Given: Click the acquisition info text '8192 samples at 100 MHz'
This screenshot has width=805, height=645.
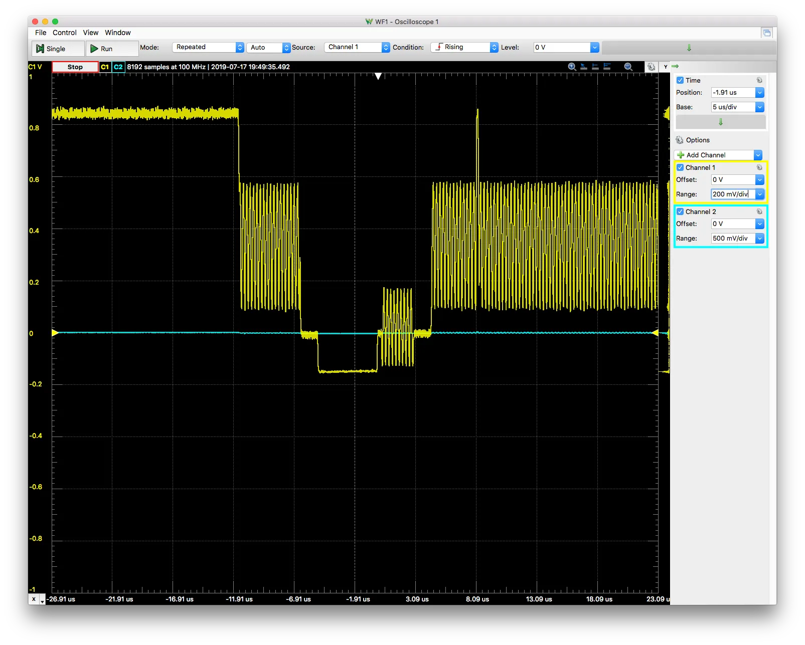Looking at the screenshot, I should click(167, 67).
